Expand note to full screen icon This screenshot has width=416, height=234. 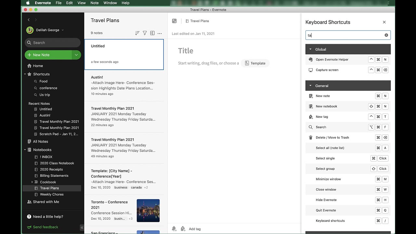click(x=175, y=21)
